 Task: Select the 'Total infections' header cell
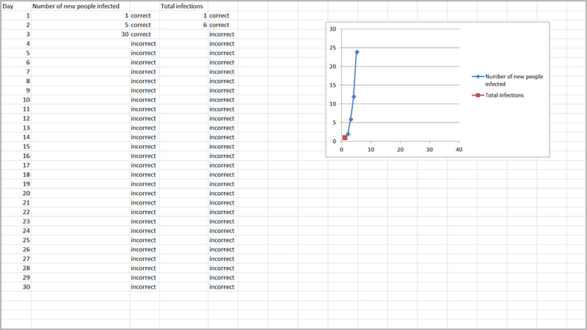pos(184,6)
